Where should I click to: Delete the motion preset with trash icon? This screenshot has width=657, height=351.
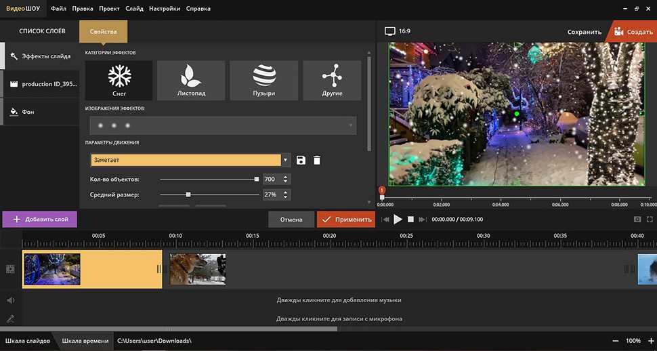coord(316,160)
